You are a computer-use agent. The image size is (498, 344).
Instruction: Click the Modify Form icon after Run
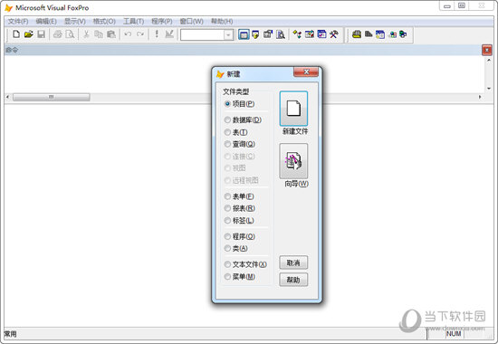pos(169,34)
